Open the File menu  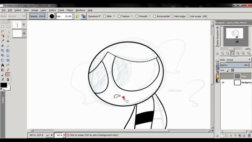point(4,10)
